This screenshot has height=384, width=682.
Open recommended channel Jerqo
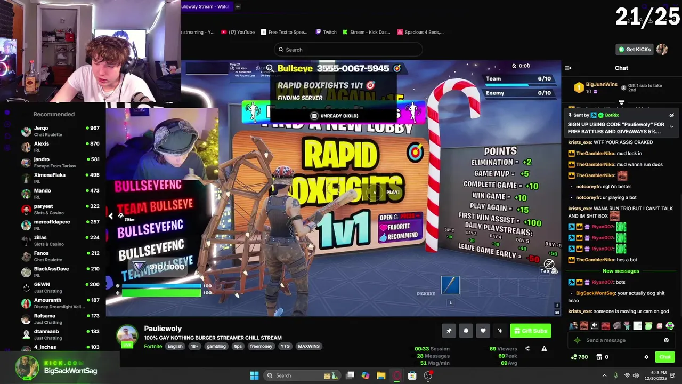click(x=60, y=131)
